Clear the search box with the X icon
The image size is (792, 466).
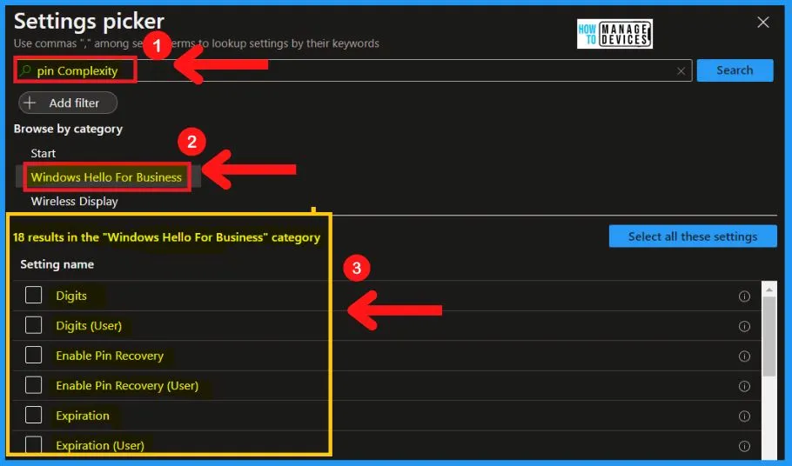click(681, 71)
